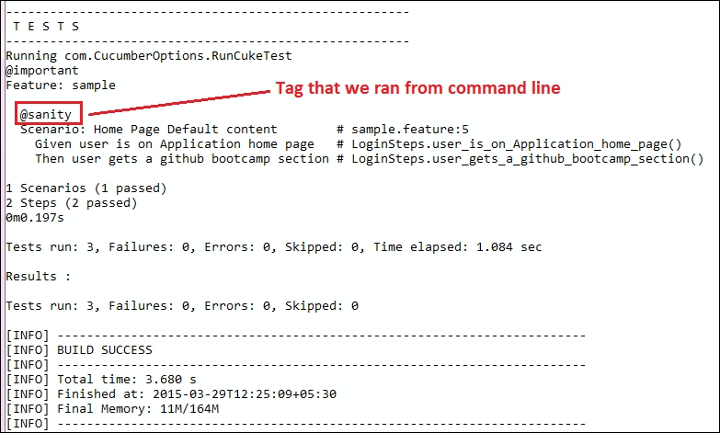Image resolution: width=720 pixels, height=433 pixels.
Task: Click 'Then user gets a github bootcamp section'
Action: (182, 159)
